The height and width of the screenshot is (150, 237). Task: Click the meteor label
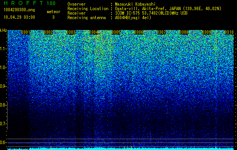(54, 12)
